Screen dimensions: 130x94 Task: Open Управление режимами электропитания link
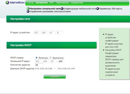[x=50, y=11]
